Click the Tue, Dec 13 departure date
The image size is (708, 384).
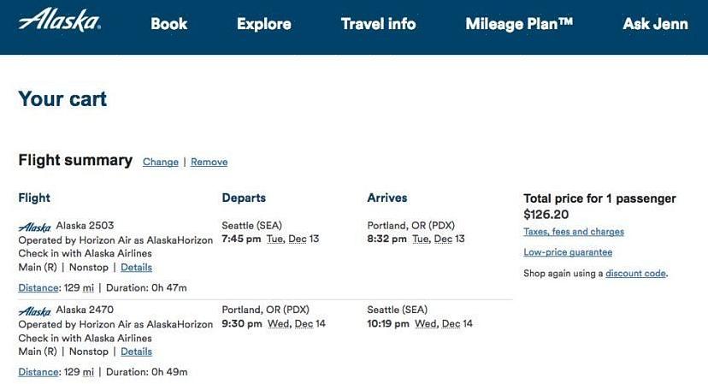point(293,239)
